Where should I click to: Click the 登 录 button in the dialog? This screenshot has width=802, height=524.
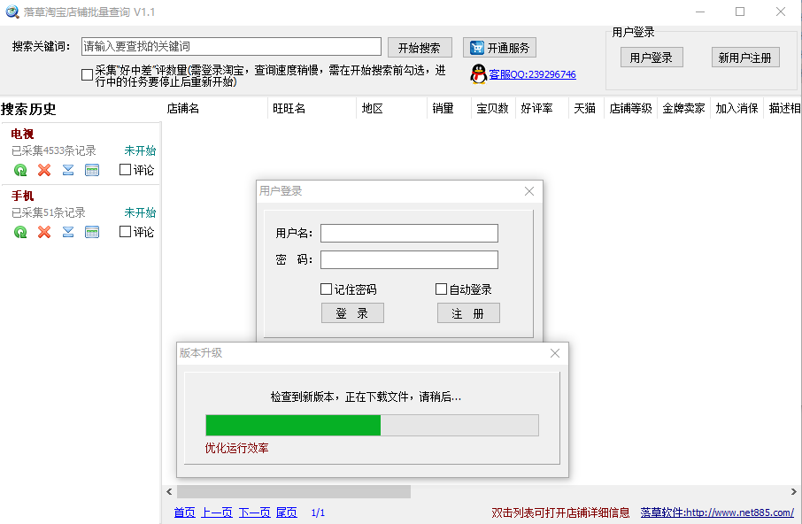(352, 312)
